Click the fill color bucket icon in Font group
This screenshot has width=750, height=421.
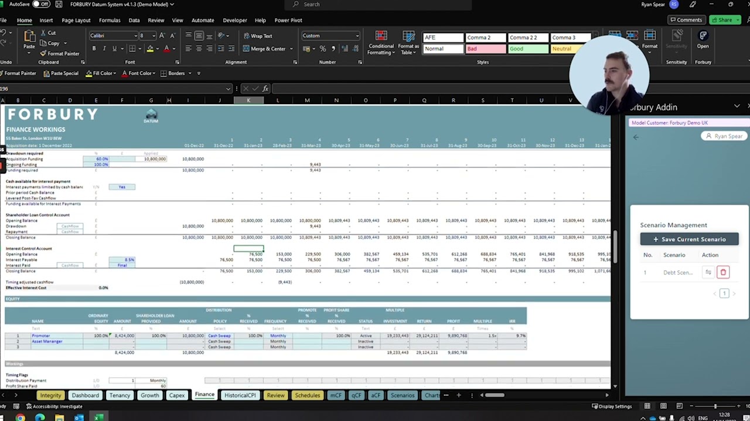coord(150,49)
